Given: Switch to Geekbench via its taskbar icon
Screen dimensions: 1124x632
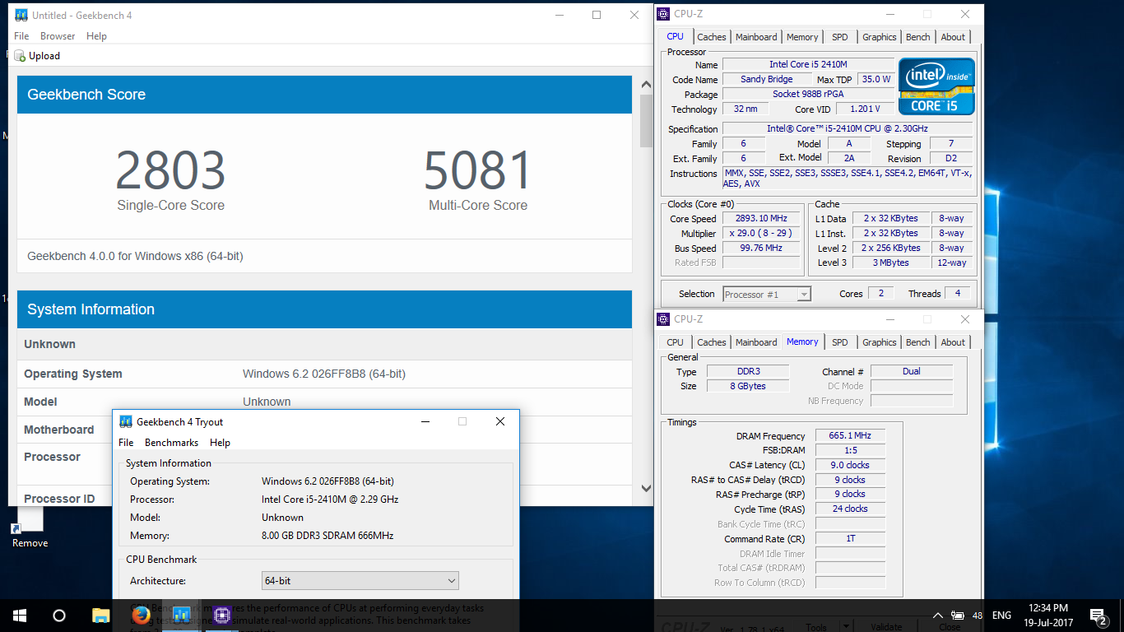Looking at the screenshot, I should pos(181,615).
